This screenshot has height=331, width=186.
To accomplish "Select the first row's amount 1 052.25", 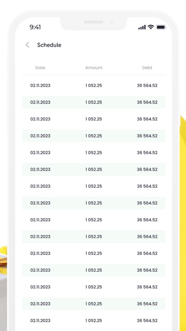I will (93, 86).
